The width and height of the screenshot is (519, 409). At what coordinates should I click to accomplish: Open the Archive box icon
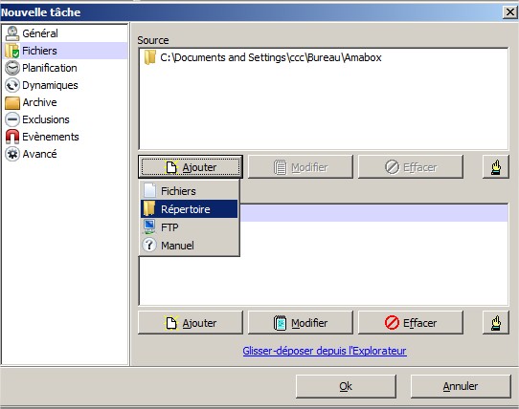coord(12,102)
